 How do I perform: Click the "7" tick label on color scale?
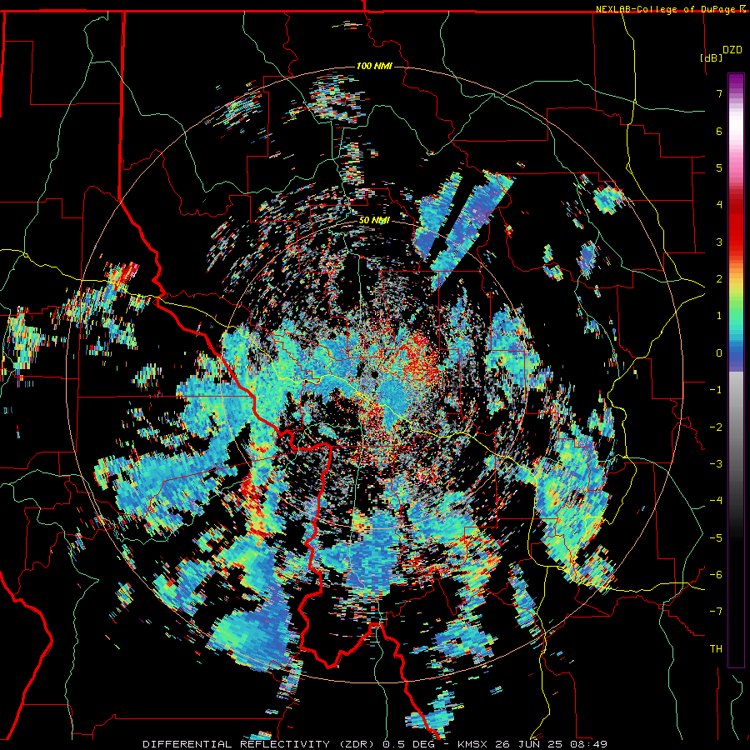(719, 93)
